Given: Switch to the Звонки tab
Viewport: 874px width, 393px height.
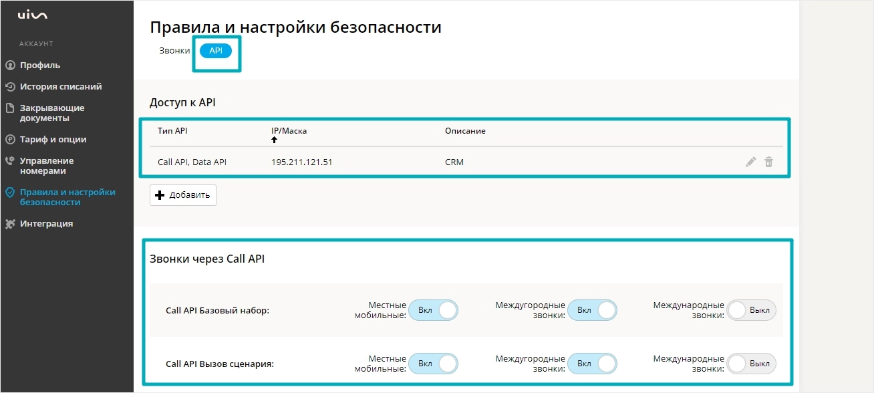Looking at the screenshot, I should coord(174,51).
